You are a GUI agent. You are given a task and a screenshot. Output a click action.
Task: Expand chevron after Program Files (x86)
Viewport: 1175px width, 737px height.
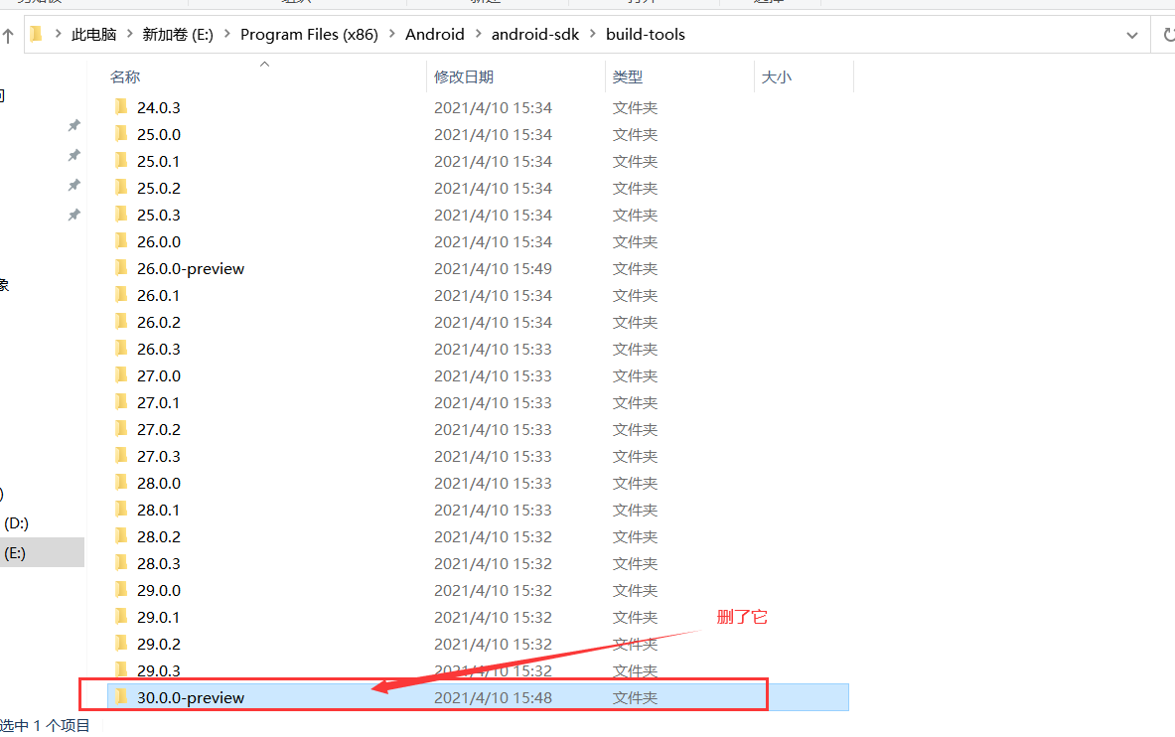pos(392,35)
